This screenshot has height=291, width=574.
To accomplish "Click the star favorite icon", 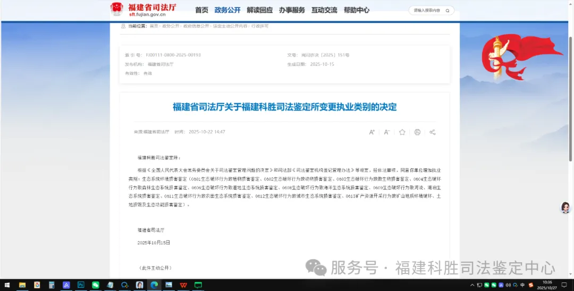I will click(402, 132).
